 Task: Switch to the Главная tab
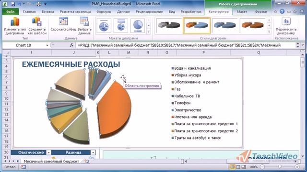coord(29,11)
